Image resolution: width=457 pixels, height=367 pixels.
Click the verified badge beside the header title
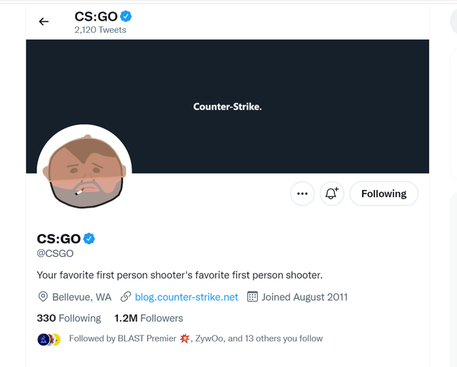[x=126, y=16]
